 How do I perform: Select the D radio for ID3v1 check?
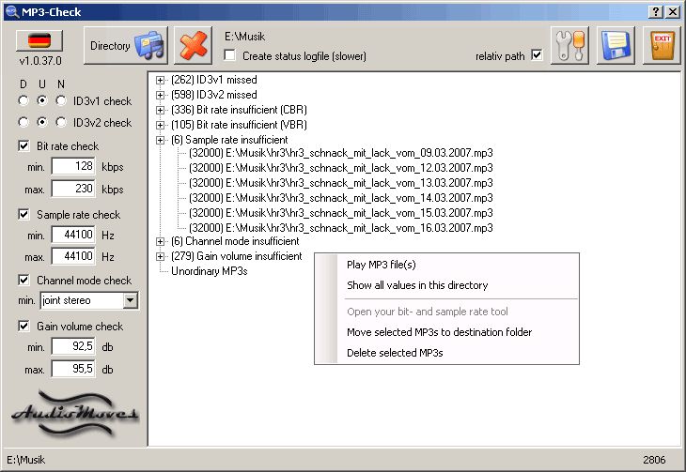click(23, 101)
